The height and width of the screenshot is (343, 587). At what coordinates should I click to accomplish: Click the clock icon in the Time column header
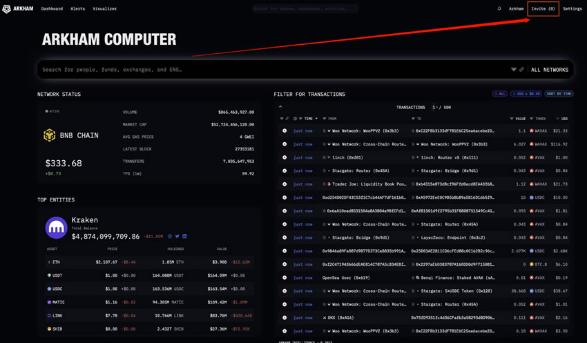point(295,119)
